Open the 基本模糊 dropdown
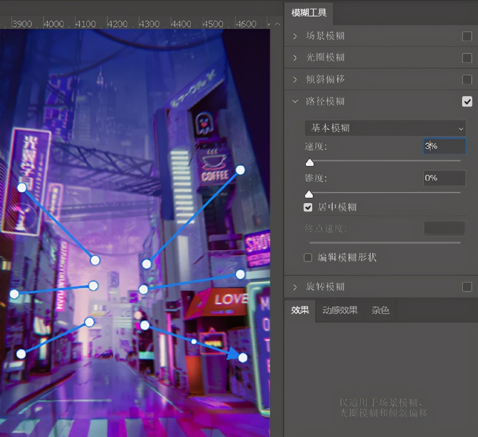 tap(385, 128)
